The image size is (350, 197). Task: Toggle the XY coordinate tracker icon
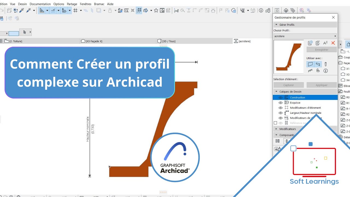click(x=64, y=10)
